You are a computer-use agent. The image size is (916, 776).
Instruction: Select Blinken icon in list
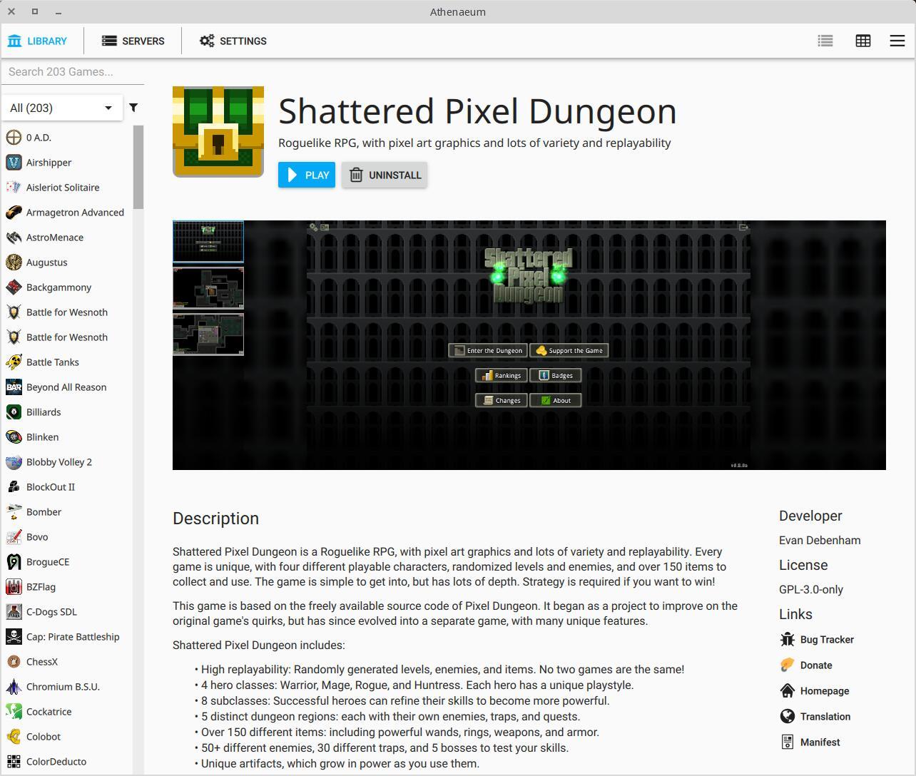(x=14, y=436)
